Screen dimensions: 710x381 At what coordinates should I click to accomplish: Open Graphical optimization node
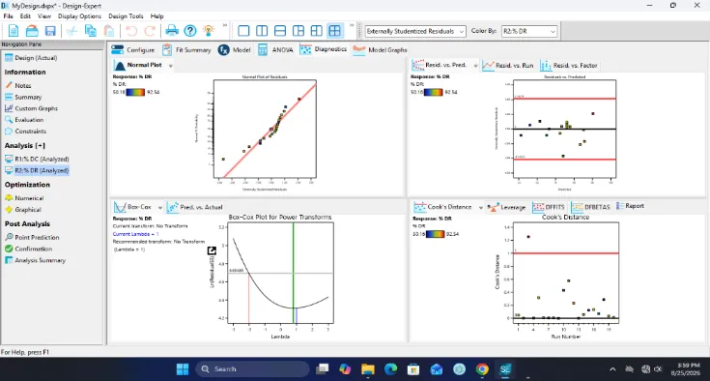coord(23,209)
